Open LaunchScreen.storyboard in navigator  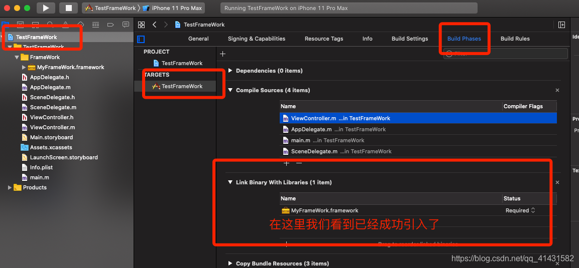[64, 157]
